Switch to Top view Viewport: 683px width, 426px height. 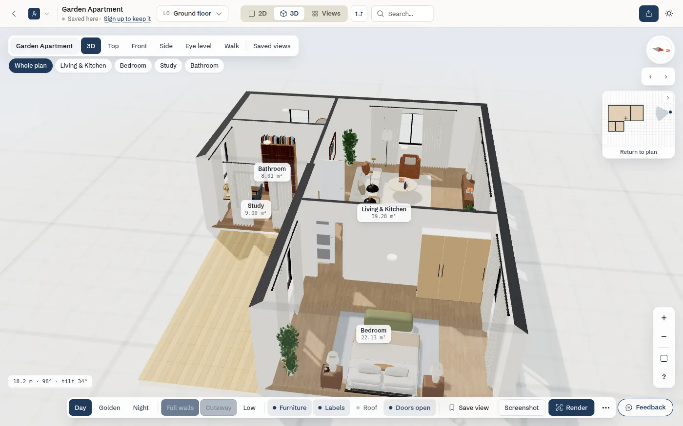click(x=113, y=46)
